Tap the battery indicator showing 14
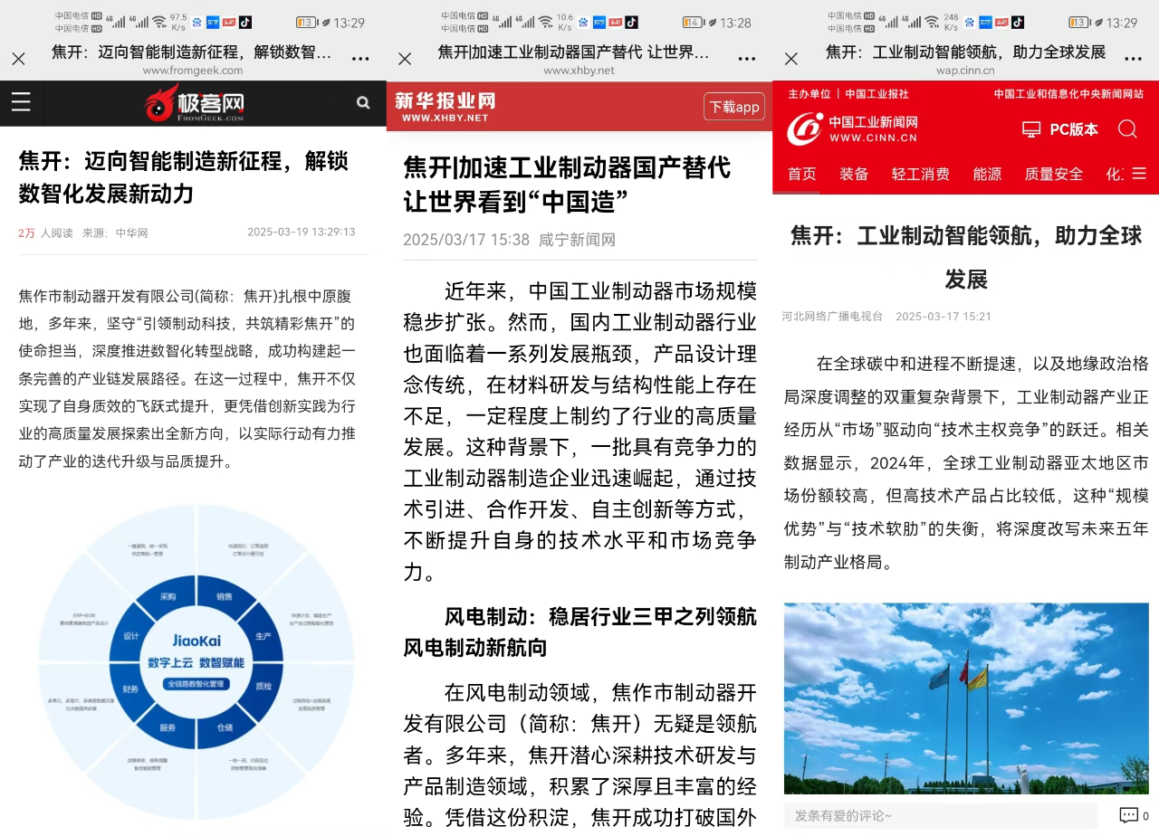The width and height of the screenshot is (1159, 836). pyautogui.click(x=693, y=23)
